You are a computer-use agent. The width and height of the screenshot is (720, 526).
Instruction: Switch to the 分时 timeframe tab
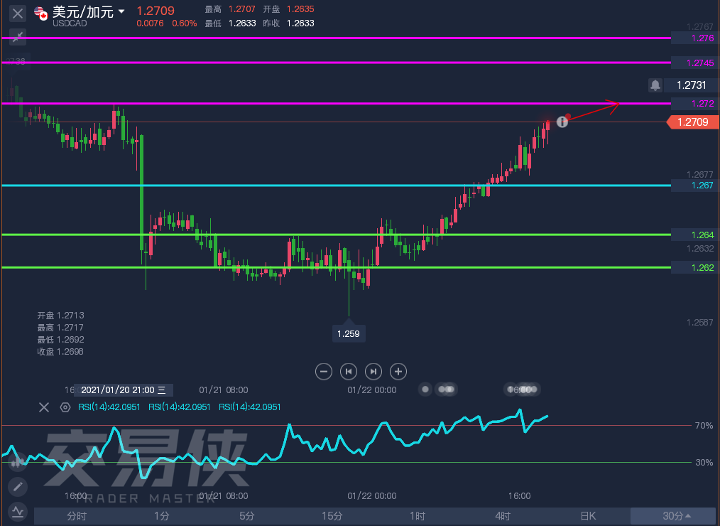tap(77, 516)
